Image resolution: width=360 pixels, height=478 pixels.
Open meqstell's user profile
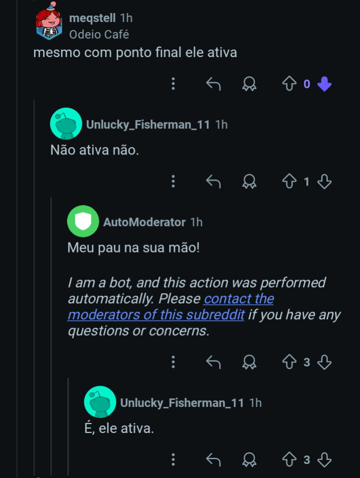(x=92, y=18)
